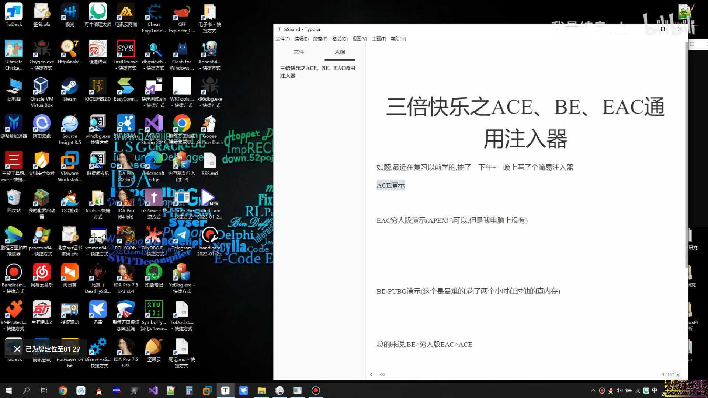Open the 段落(P) paragraph menu
Screen dimensions: 708x398
click(320, 39)
